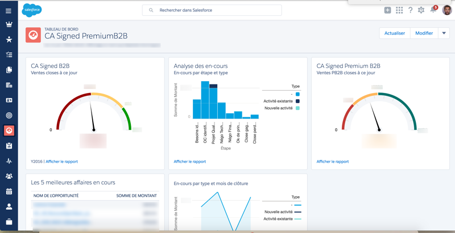Click in Rechercher dans Salesforce search field

[x=212, y=10]
